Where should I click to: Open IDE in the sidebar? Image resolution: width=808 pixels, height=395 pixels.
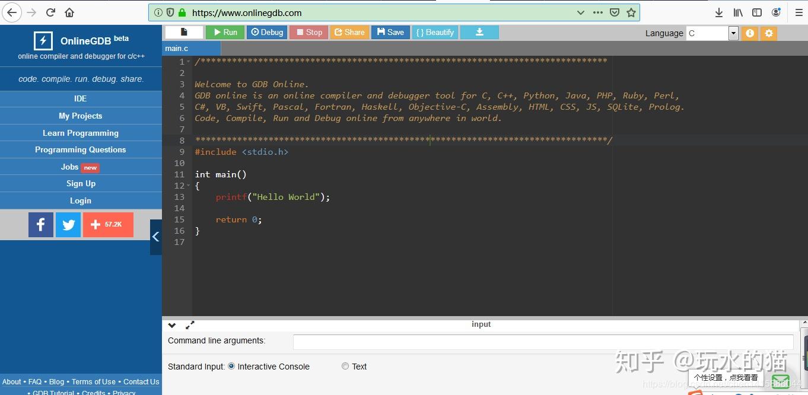(81, 99)
